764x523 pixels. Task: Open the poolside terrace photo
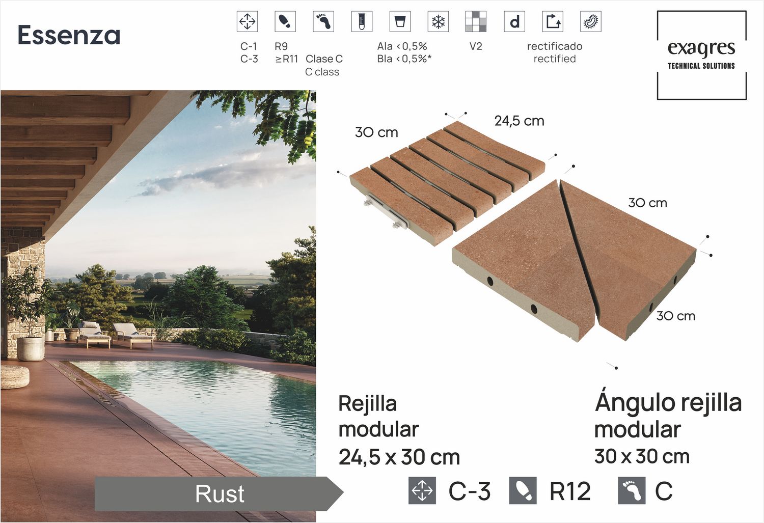158,306
